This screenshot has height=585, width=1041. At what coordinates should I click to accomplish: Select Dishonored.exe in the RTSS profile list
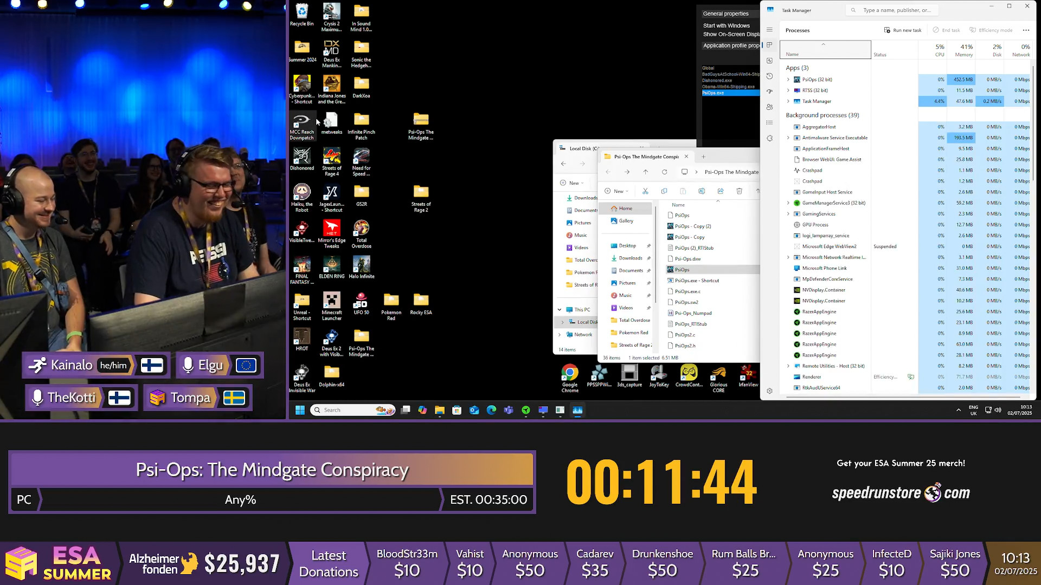tap(717, 80)
